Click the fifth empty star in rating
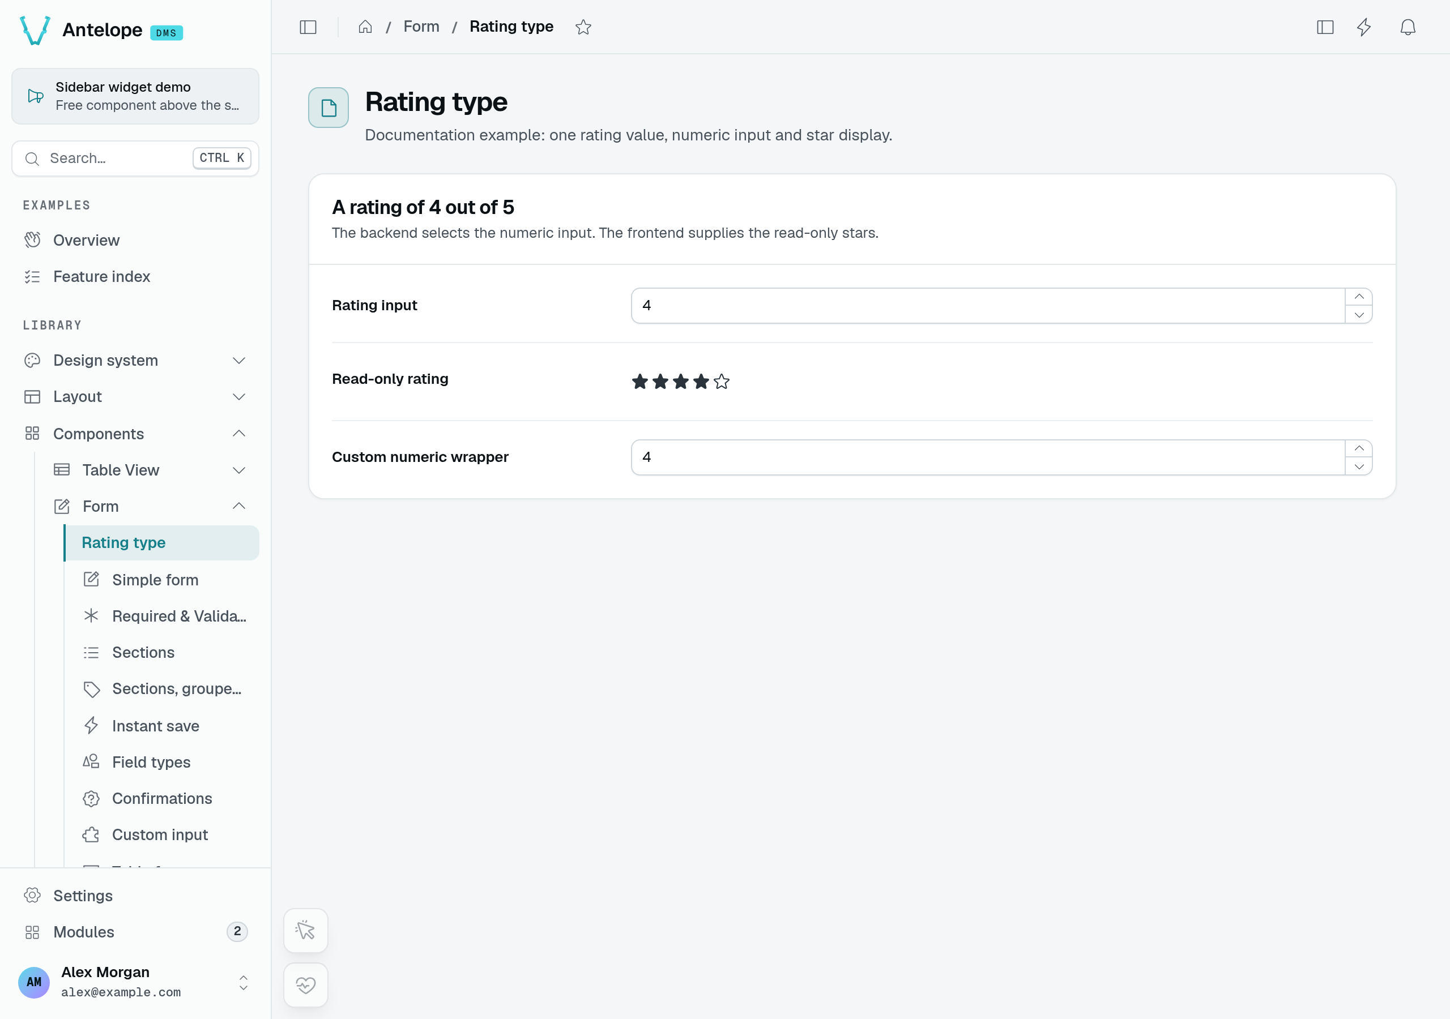This screenshot has height=1019, width=1450. (x=721, y=382)
